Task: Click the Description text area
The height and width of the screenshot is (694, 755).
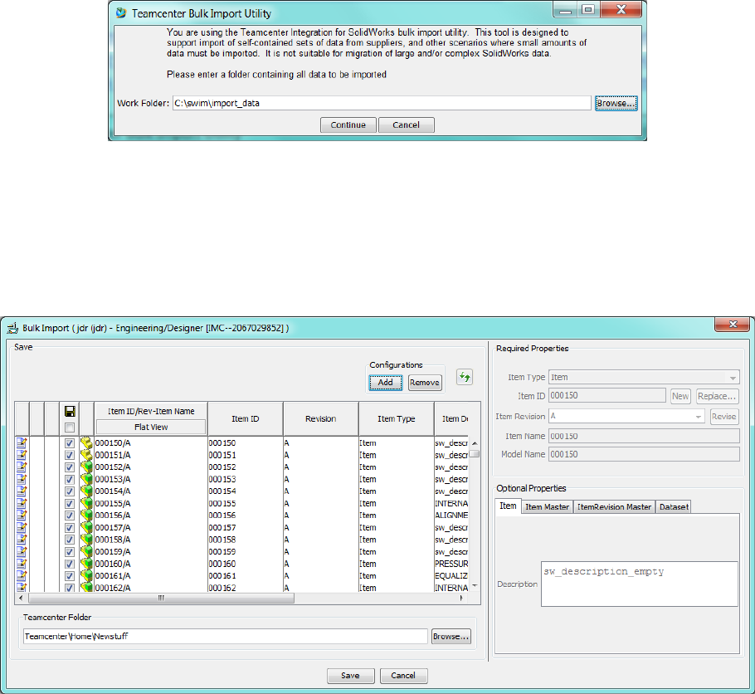Action: 640,584
